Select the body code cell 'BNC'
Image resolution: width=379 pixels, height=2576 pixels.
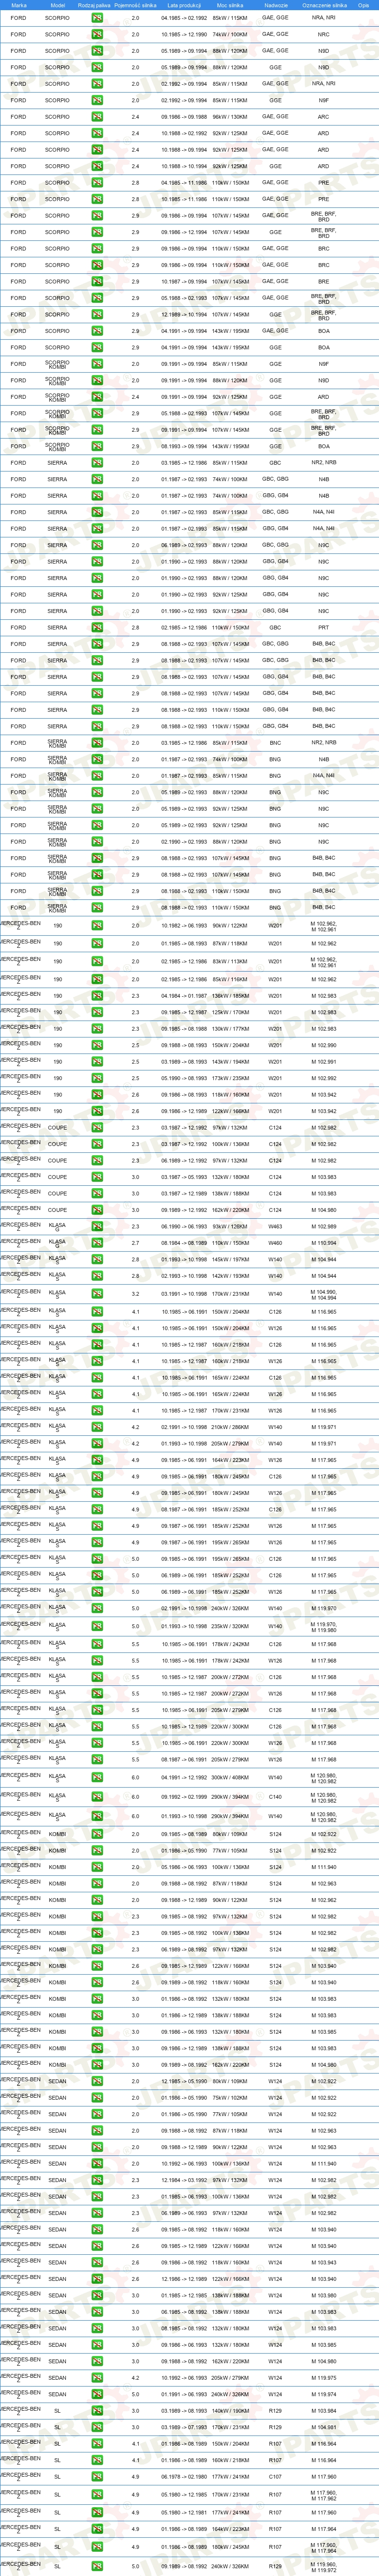tap(275, 743)
